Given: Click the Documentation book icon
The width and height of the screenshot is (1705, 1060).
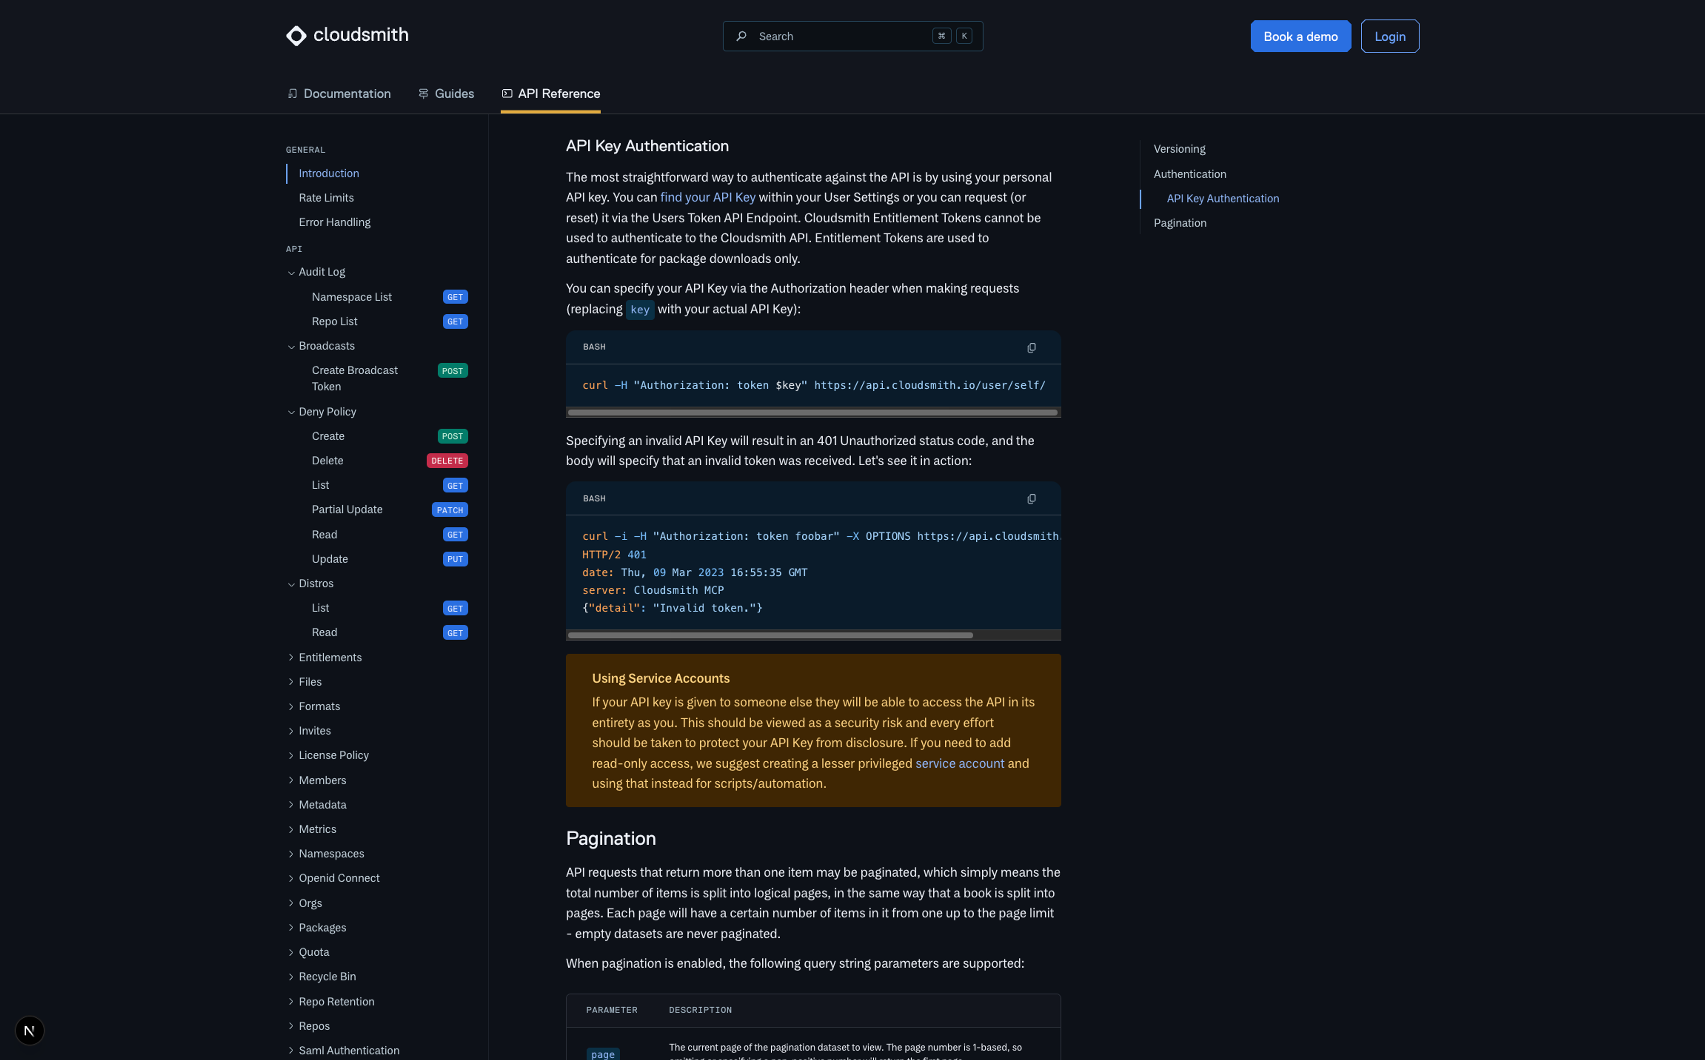Looking at the screenshot, I should click(292, 93).
